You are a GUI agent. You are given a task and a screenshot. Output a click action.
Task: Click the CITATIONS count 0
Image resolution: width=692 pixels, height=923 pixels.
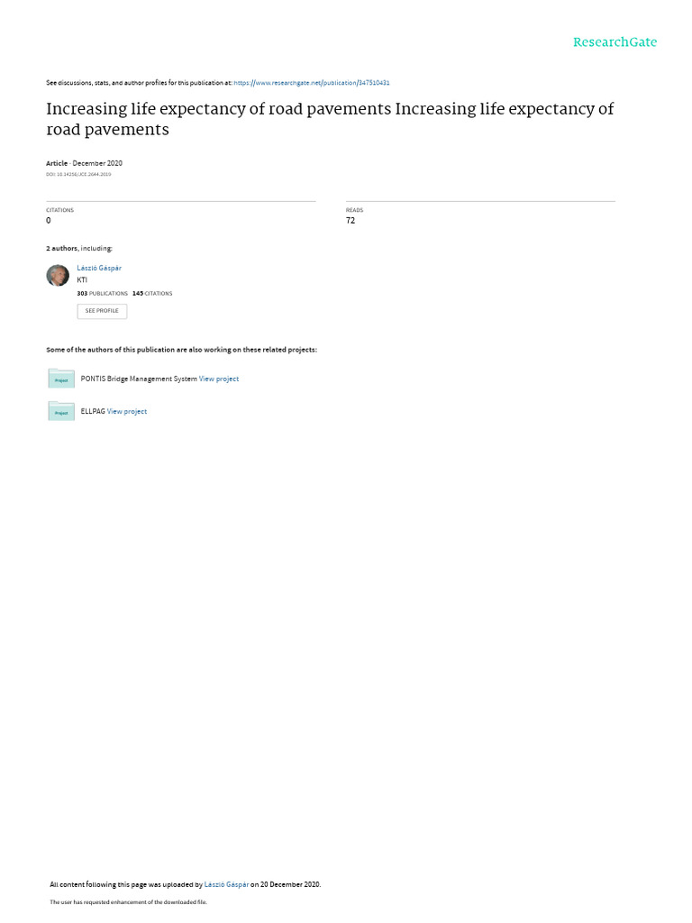(49, 221)
